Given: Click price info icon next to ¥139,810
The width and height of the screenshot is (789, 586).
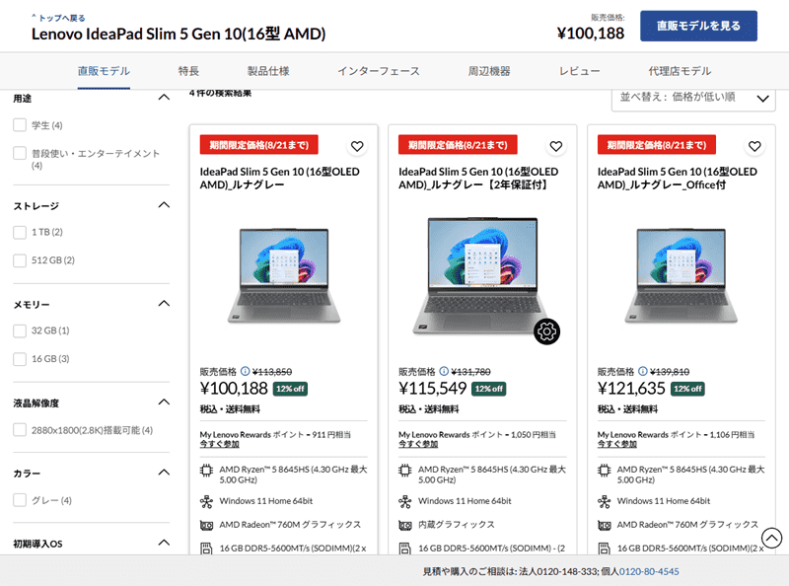Looking at the screenshot, I should click(x=643, y=371).
